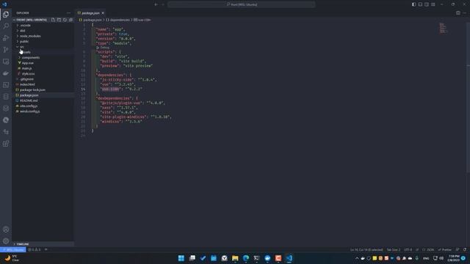Toggle Primary Side Bar layout icon
The image size is (470, 264).
[x=413, y=4]
